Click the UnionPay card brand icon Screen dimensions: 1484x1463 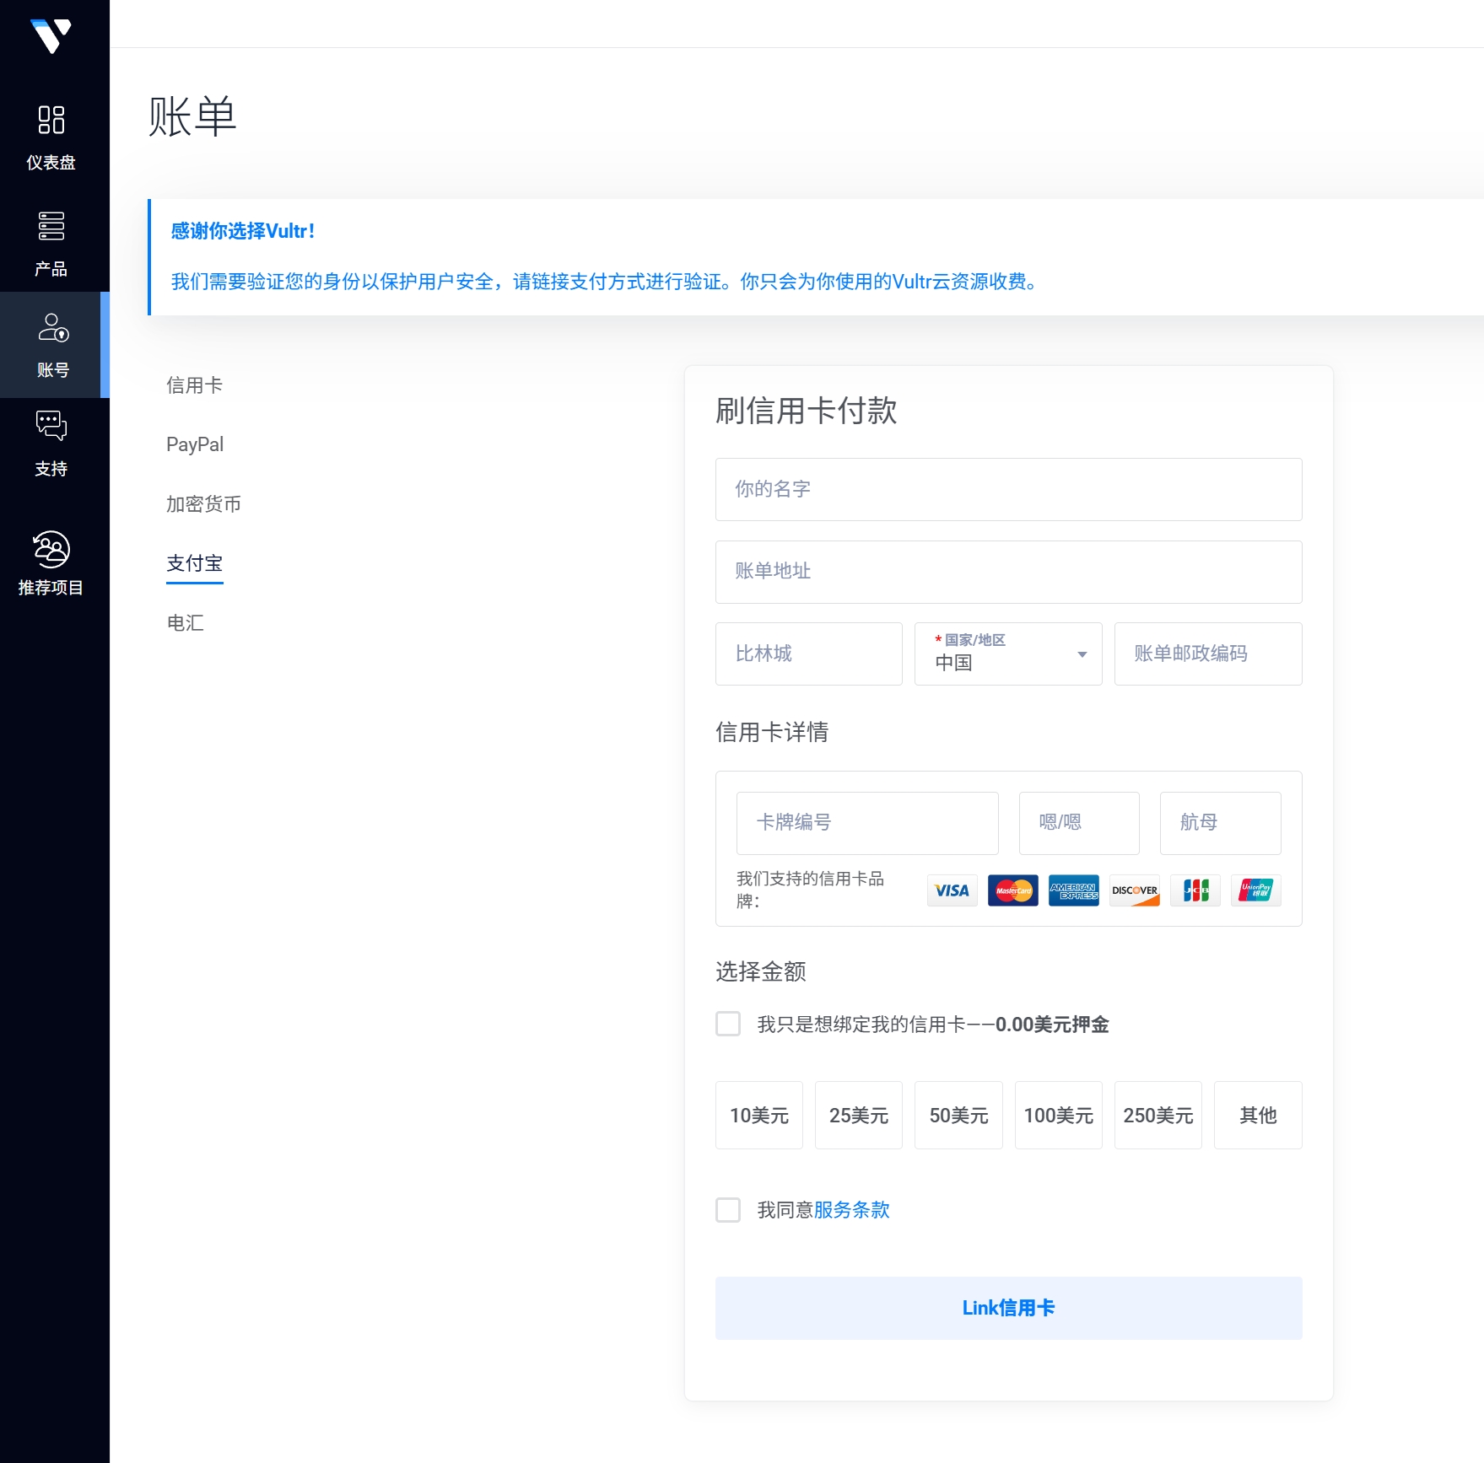coord(1255,890)
